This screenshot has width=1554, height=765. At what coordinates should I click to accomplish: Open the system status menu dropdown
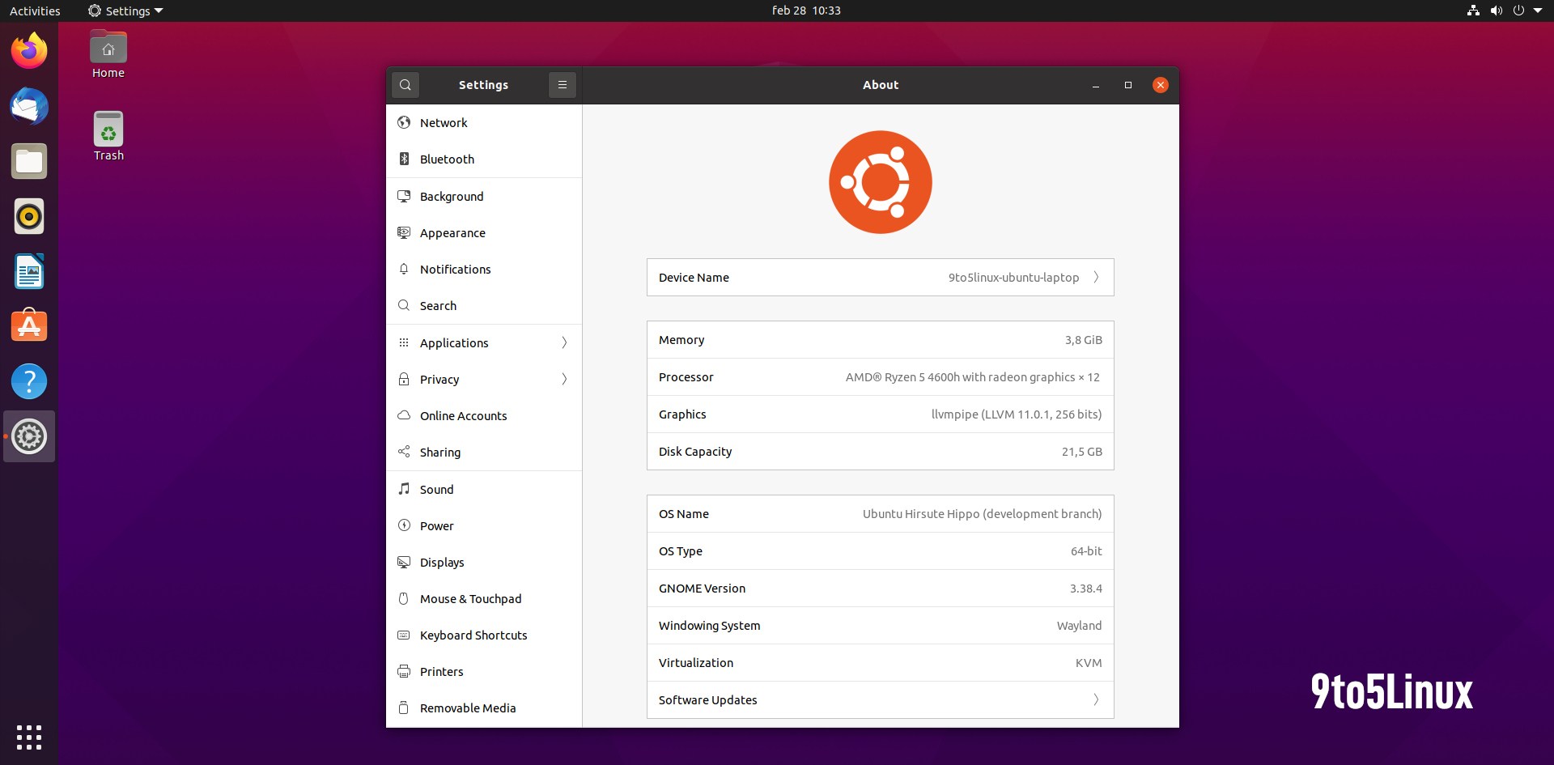(1542, 11)
